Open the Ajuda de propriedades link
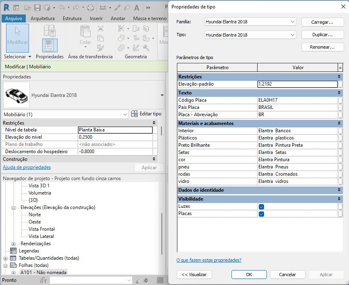 [x=27, y=167]
